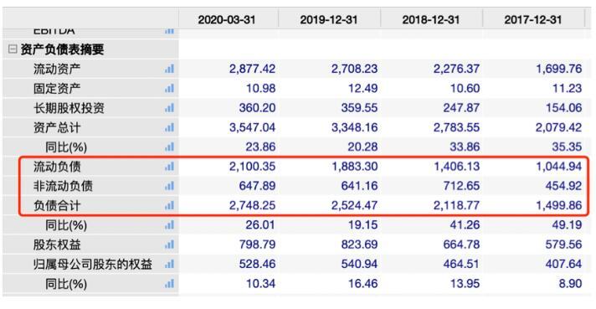Screen dimensions: 596x309
Task: Select the 2019-12-31 column header
Action: (x=329, y=19)
